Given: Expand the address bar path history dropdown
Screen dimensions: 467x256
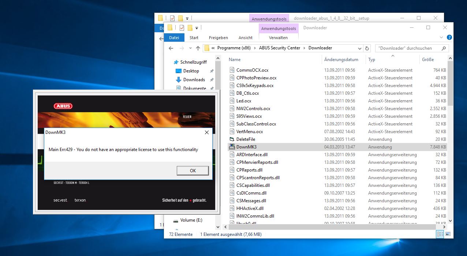Looking at the screenshot, I should (x=359, y=48).
